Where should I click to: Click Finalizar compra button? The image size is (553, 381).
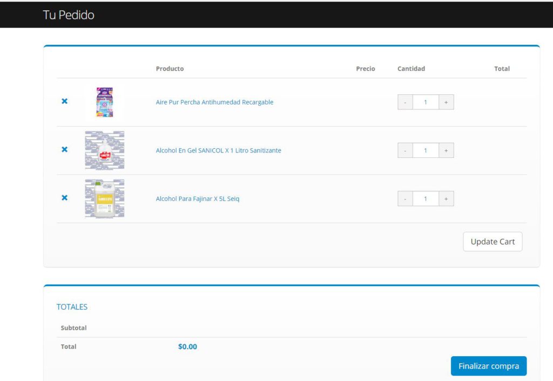(x=489, y=366)
